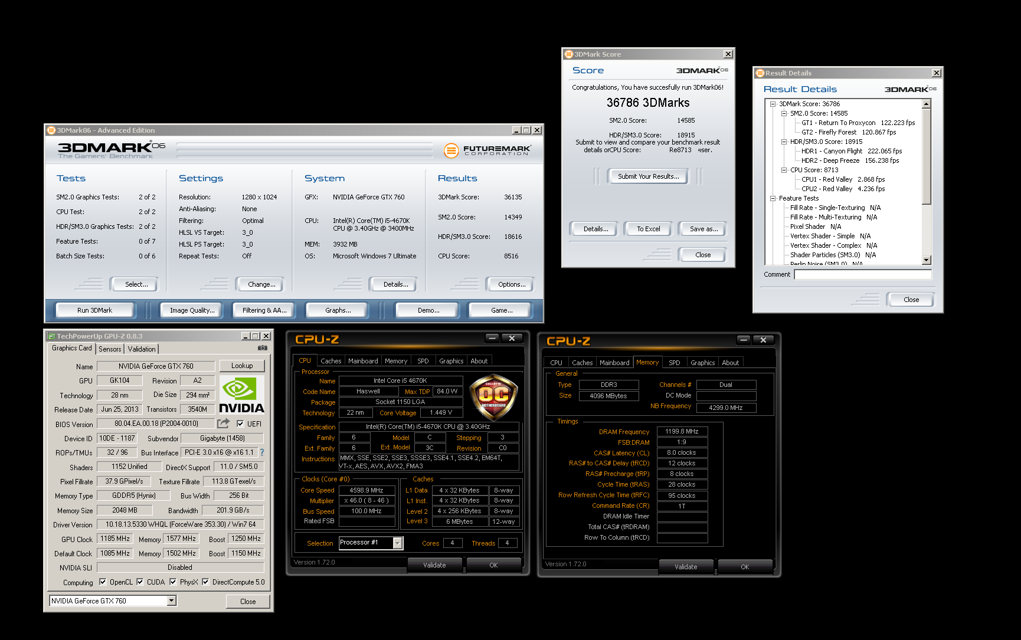Click the 3DMark Score window title icon
This screenshot has height=640, width=1021.
pyautogui.click(x=569, y=54)
